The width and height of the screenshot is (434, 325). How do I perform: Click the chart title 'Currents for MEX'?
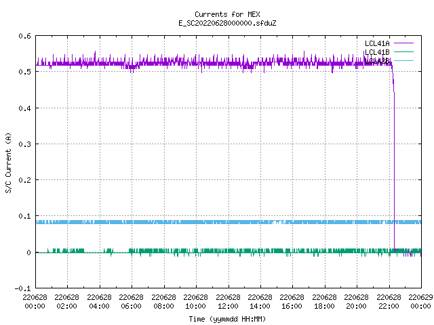coord(227,14)
